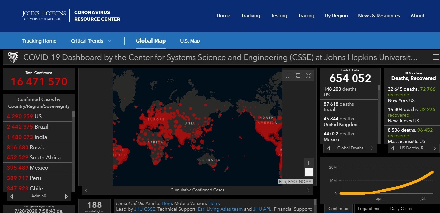Open the dashboard hamburger menu

tap(436, 57)
